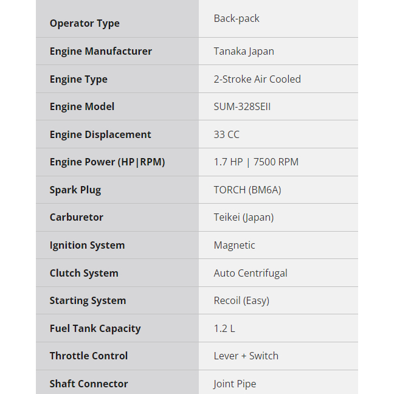Click the Starting System label
The image size is (394, 394).
(x=88, y=300)
